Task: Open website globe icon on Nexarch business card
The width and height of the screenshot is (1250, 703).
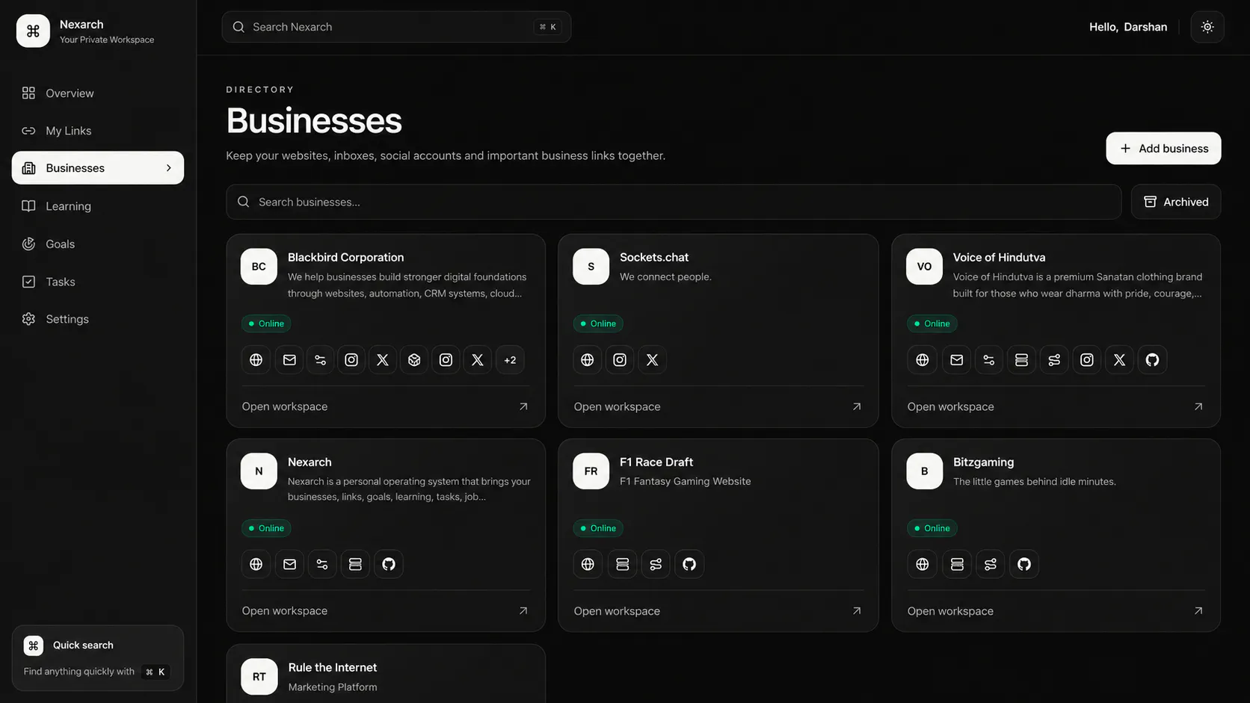Action: pos(256,564)
